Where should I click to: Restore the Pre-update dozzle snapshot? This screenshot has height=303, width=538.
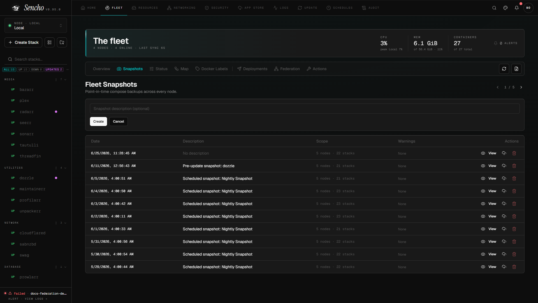504,166
